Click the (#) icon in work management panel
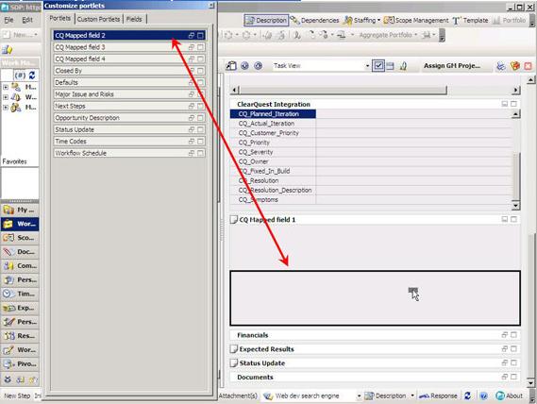 [20, 76]
